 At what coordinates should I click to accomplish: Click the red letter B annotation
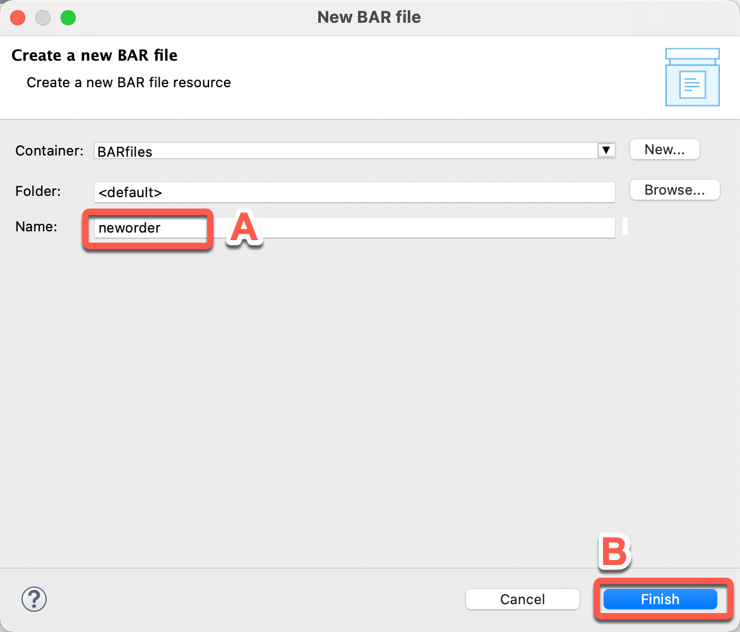(613, 552)
